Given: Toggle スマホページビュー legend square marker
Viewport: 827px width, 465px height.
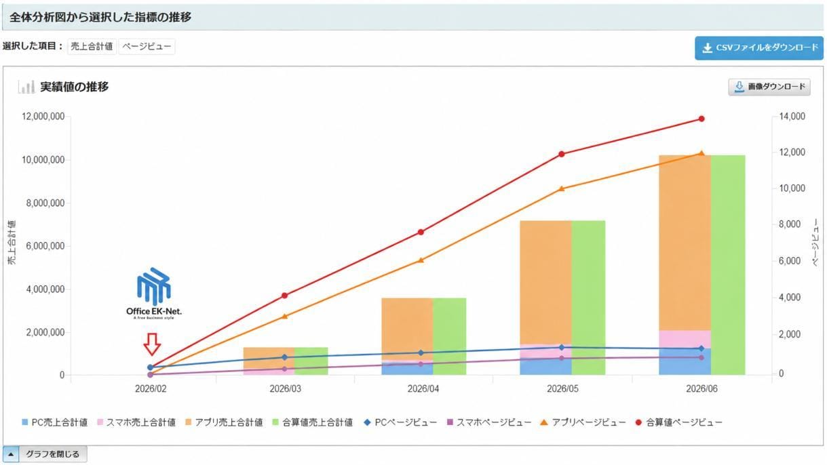Looking at the screenshot, I should point(448,422).
